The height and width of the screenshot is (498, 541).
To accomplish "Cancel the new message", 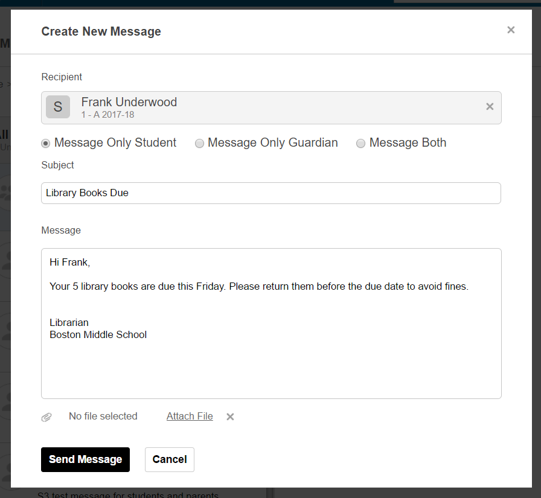I will [169, 459].
